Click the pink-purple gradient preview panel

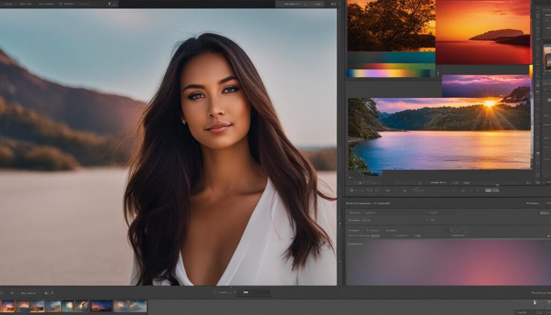coord(449,262)
